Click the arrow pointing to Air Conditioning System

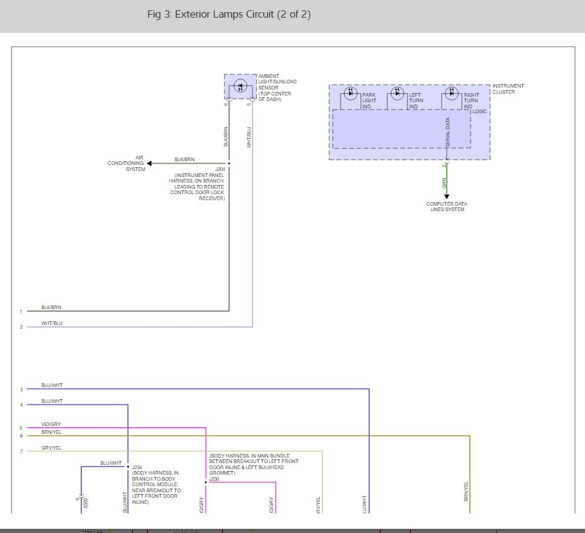(150, 163)
